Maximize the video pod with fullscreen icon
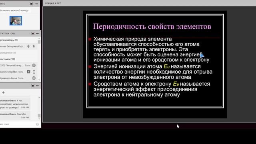This screenshot has height=144, width=256. [31, 4]
